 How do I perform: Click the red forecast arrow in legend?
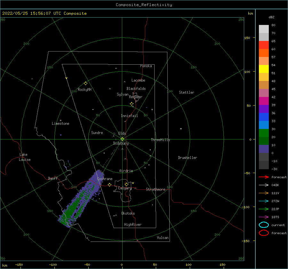tap(264, 177)
